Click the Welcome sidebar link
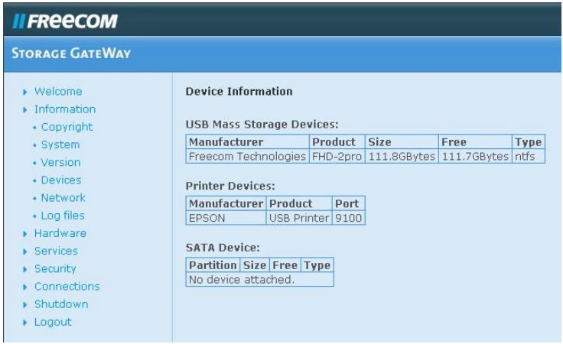 point(58,92)
